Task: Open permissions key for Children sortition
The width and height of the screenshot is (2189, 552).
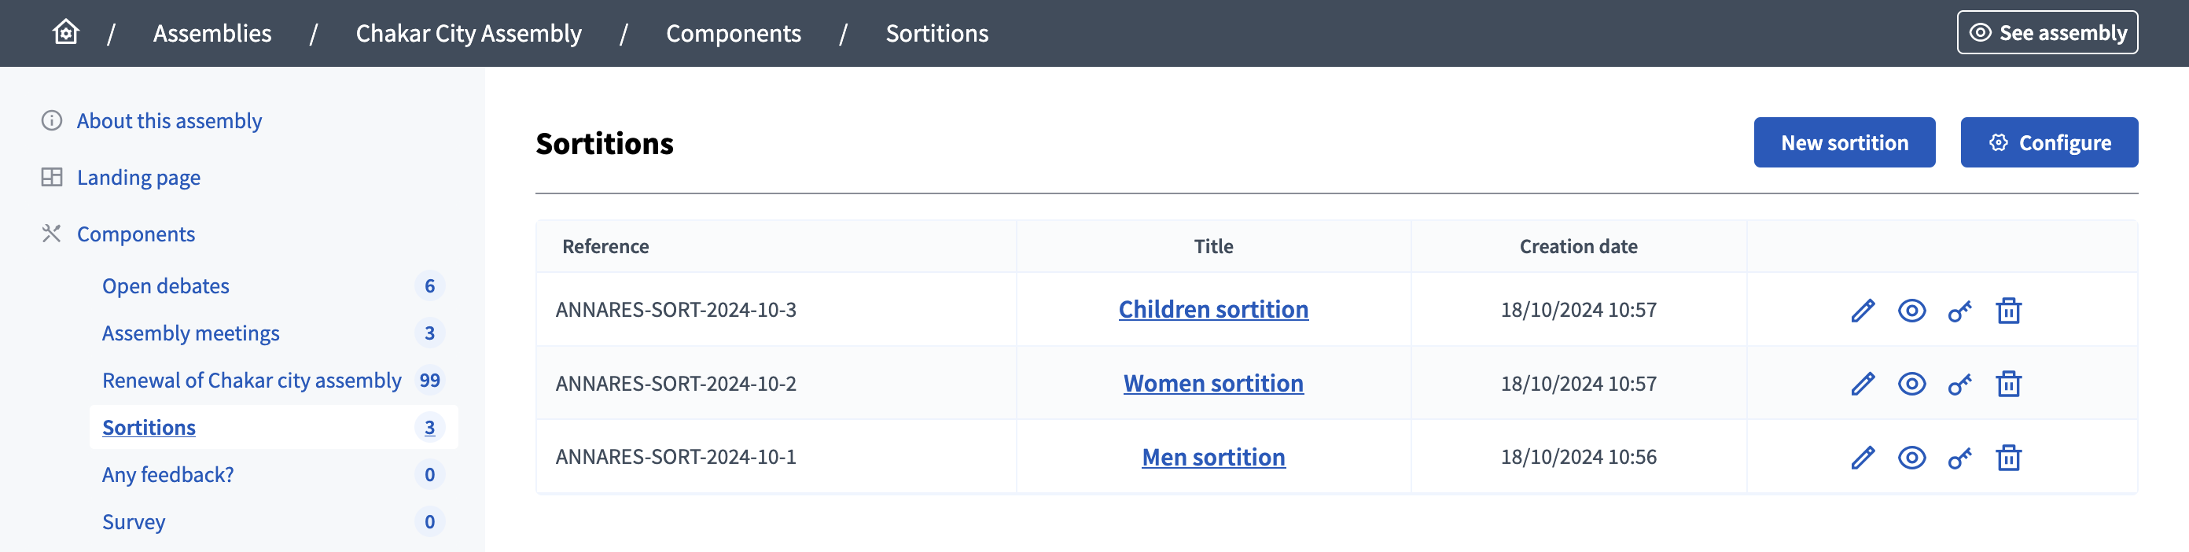Action: pyautogui.click(x=1959, y=311)
